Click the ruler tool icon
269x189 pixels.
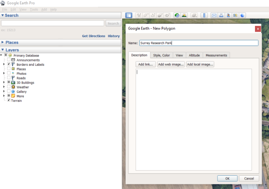[x=204, y=15]
